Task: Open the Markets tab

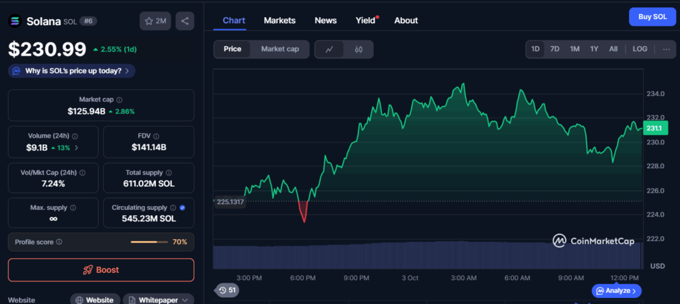Action: (x=280, y=21)
